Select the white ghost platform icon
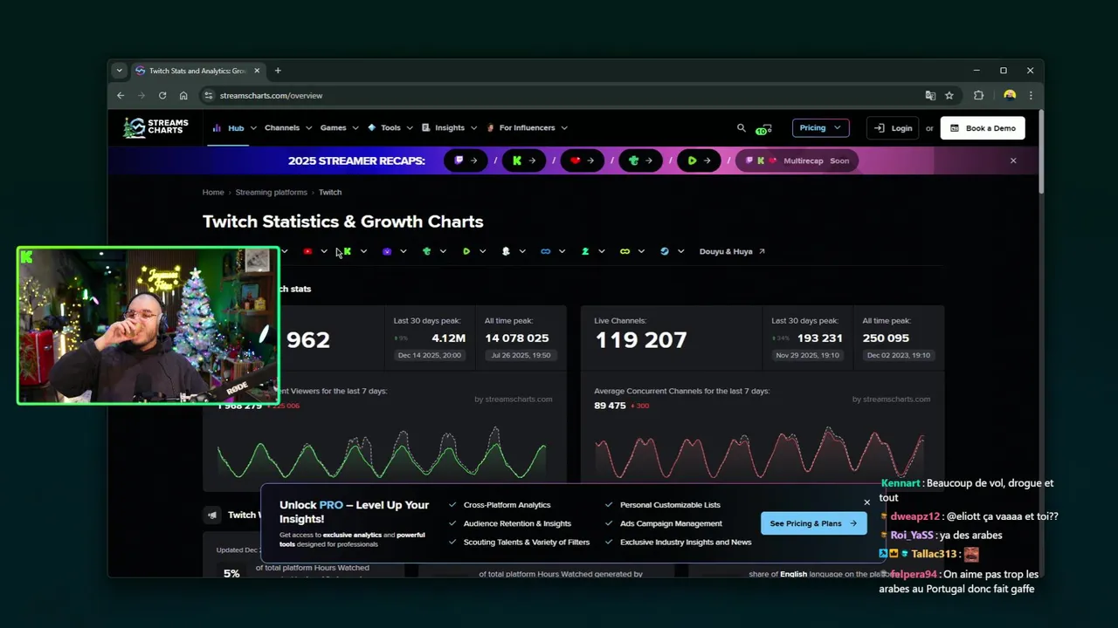This screenshot has height=628, width=1118. (x=506, y=251)
